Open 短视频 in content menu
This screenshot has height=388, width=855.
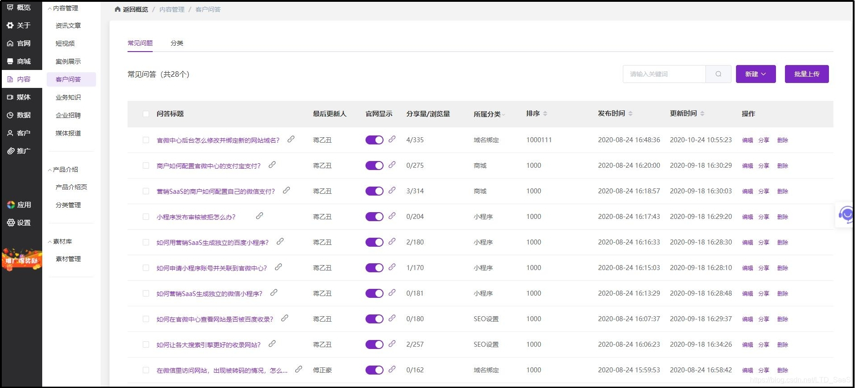pyautogui.click(x=65, y=44)
